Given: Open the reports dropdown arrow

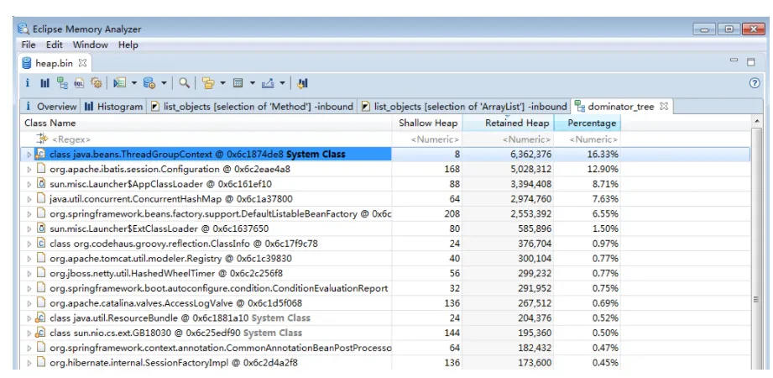Looking at the screenshot, I should point(133,83).
